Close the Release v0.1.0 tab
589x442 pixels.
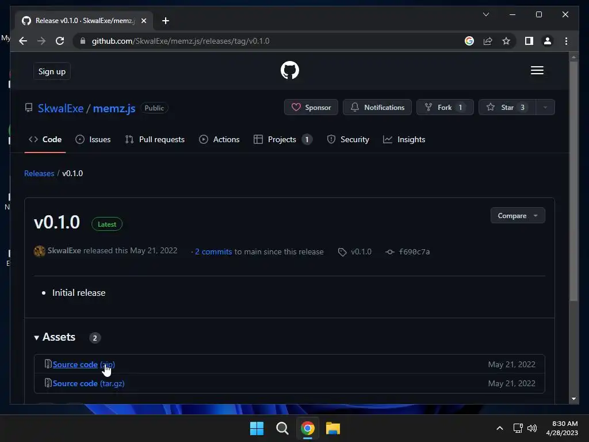(143, 21)
